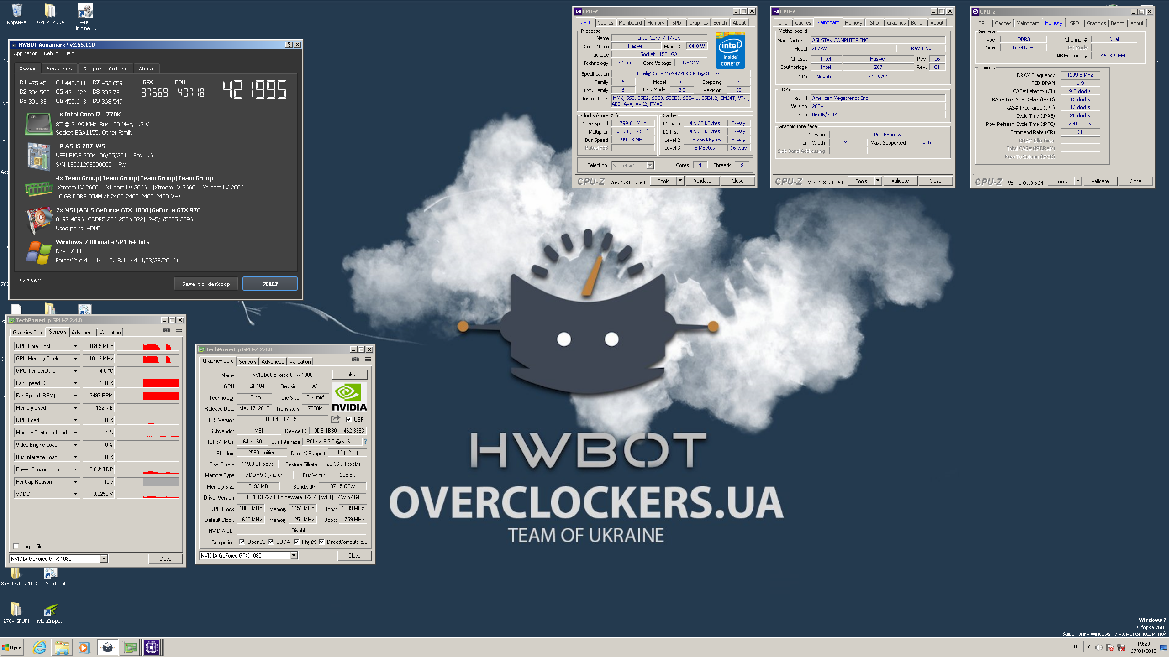Open Internet Explorer from the taskbar
Viewport: 1169px width, 657px height.
click(x=40, y=647)
